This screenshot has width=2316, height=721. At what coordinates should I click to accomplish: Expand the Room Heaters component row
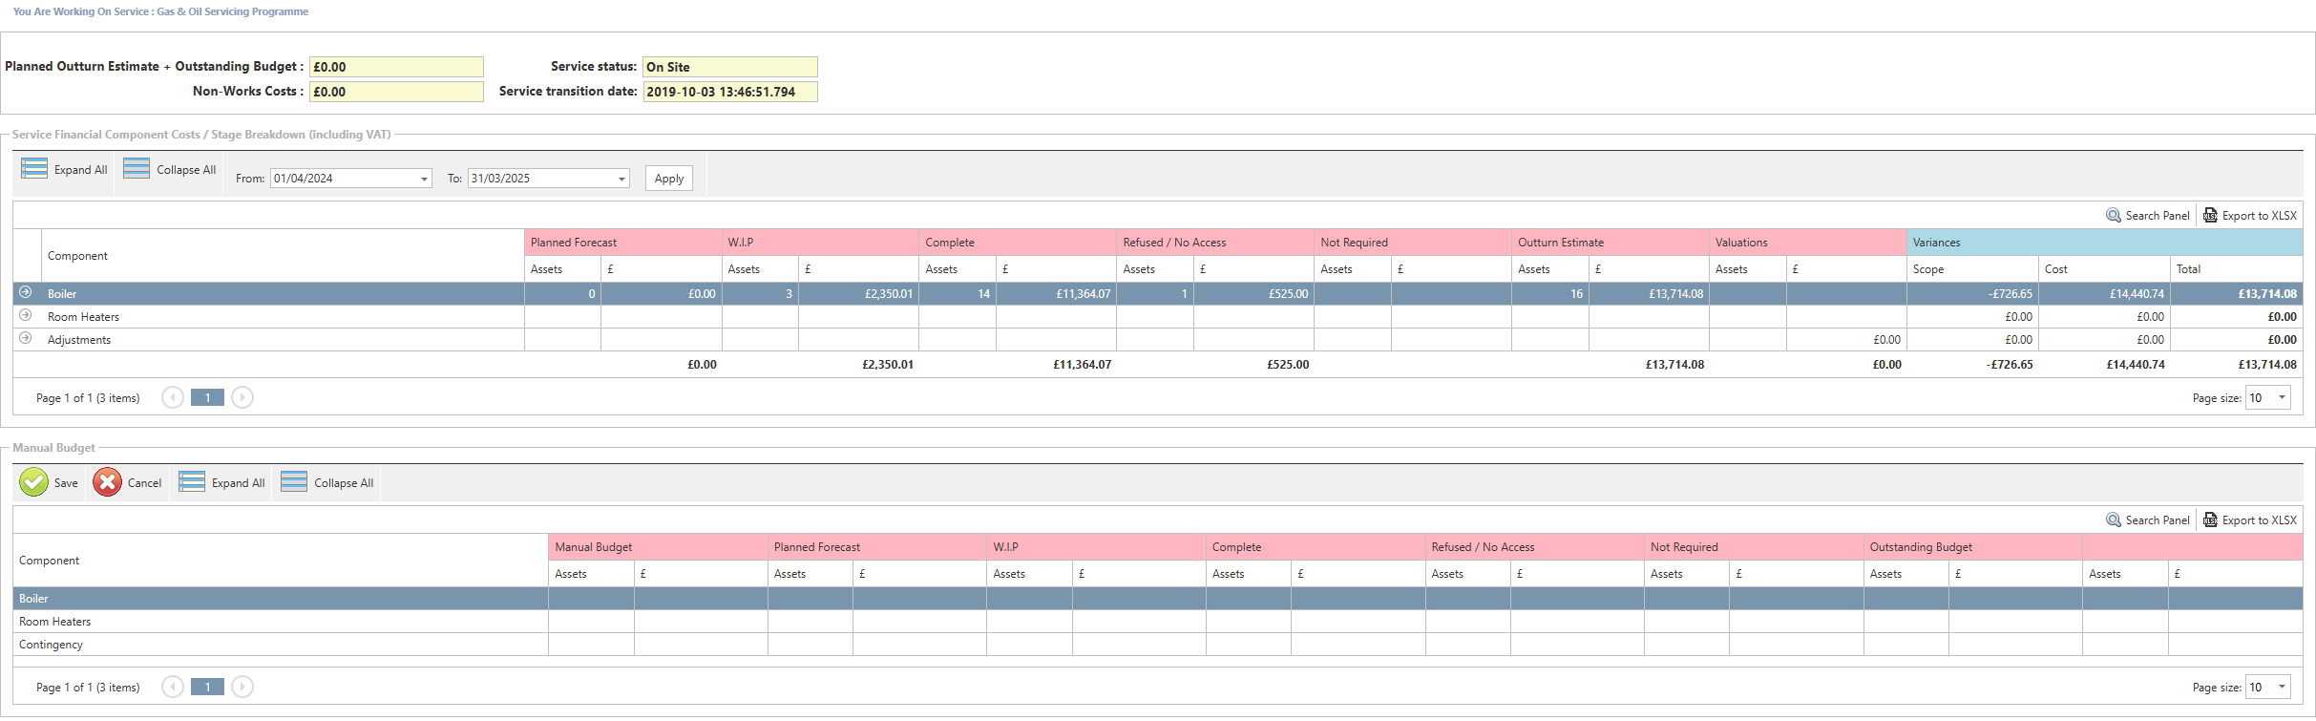(x=26, y=315)
